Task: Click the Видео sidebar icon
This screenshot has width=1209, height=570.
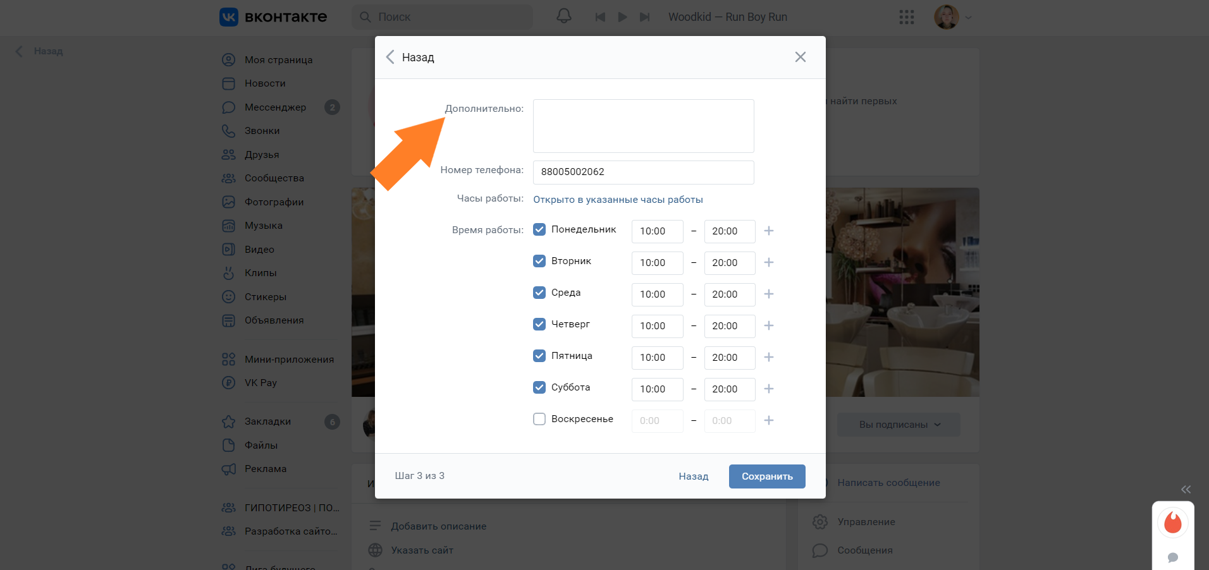Action: click(228, 250)
